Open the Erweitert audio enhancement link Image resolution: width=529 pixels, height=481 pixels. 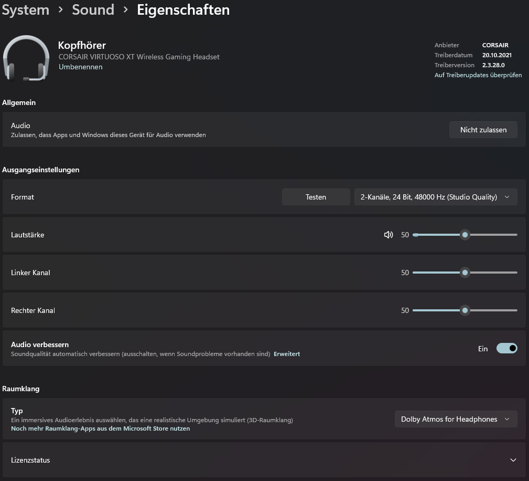(x=287, y=354)
